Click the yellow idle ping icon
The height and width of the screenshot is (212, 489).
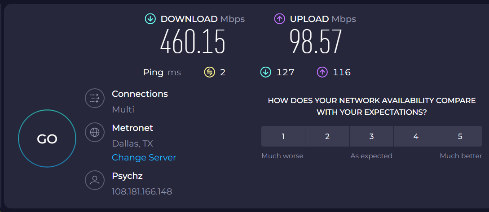(209, 73)
